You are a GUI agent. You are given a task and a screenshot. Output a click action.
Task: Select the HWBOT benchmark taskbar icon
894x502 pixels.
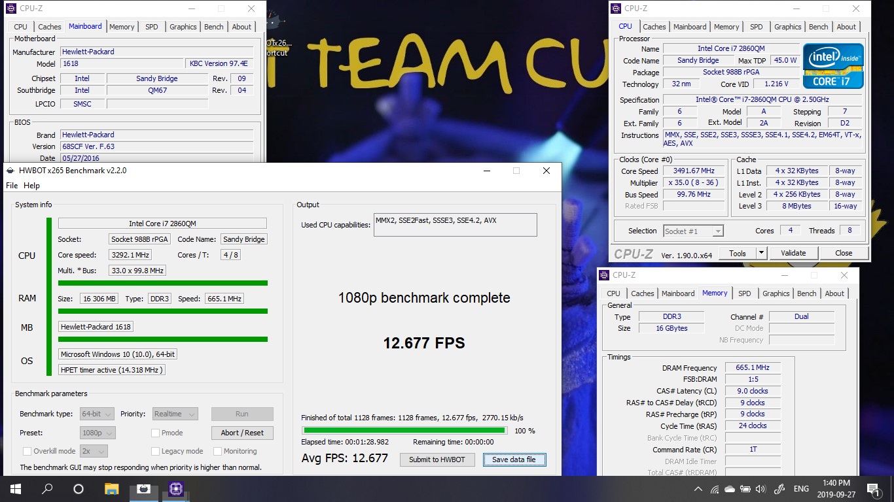144,488
